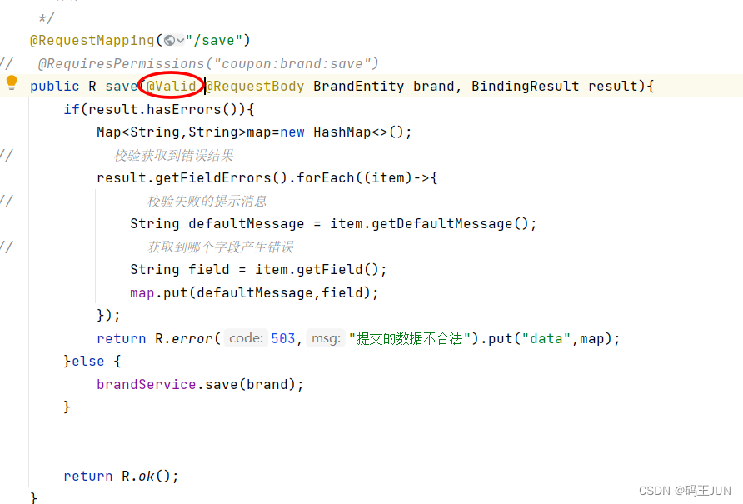Click item.getDefaultMessage() call
This screenshot has width=743, height=504.
pos(429,224)
